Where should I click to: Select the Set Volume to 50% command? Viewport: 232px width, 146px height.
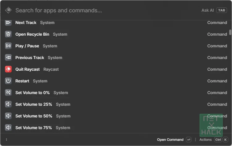116,116
